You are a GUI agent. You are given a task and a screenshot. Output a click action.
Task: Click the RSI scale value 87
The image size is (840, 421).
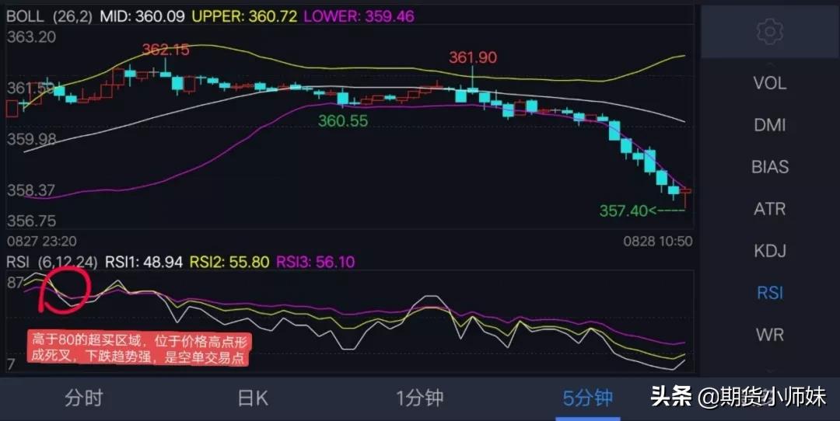click(15, 283)
